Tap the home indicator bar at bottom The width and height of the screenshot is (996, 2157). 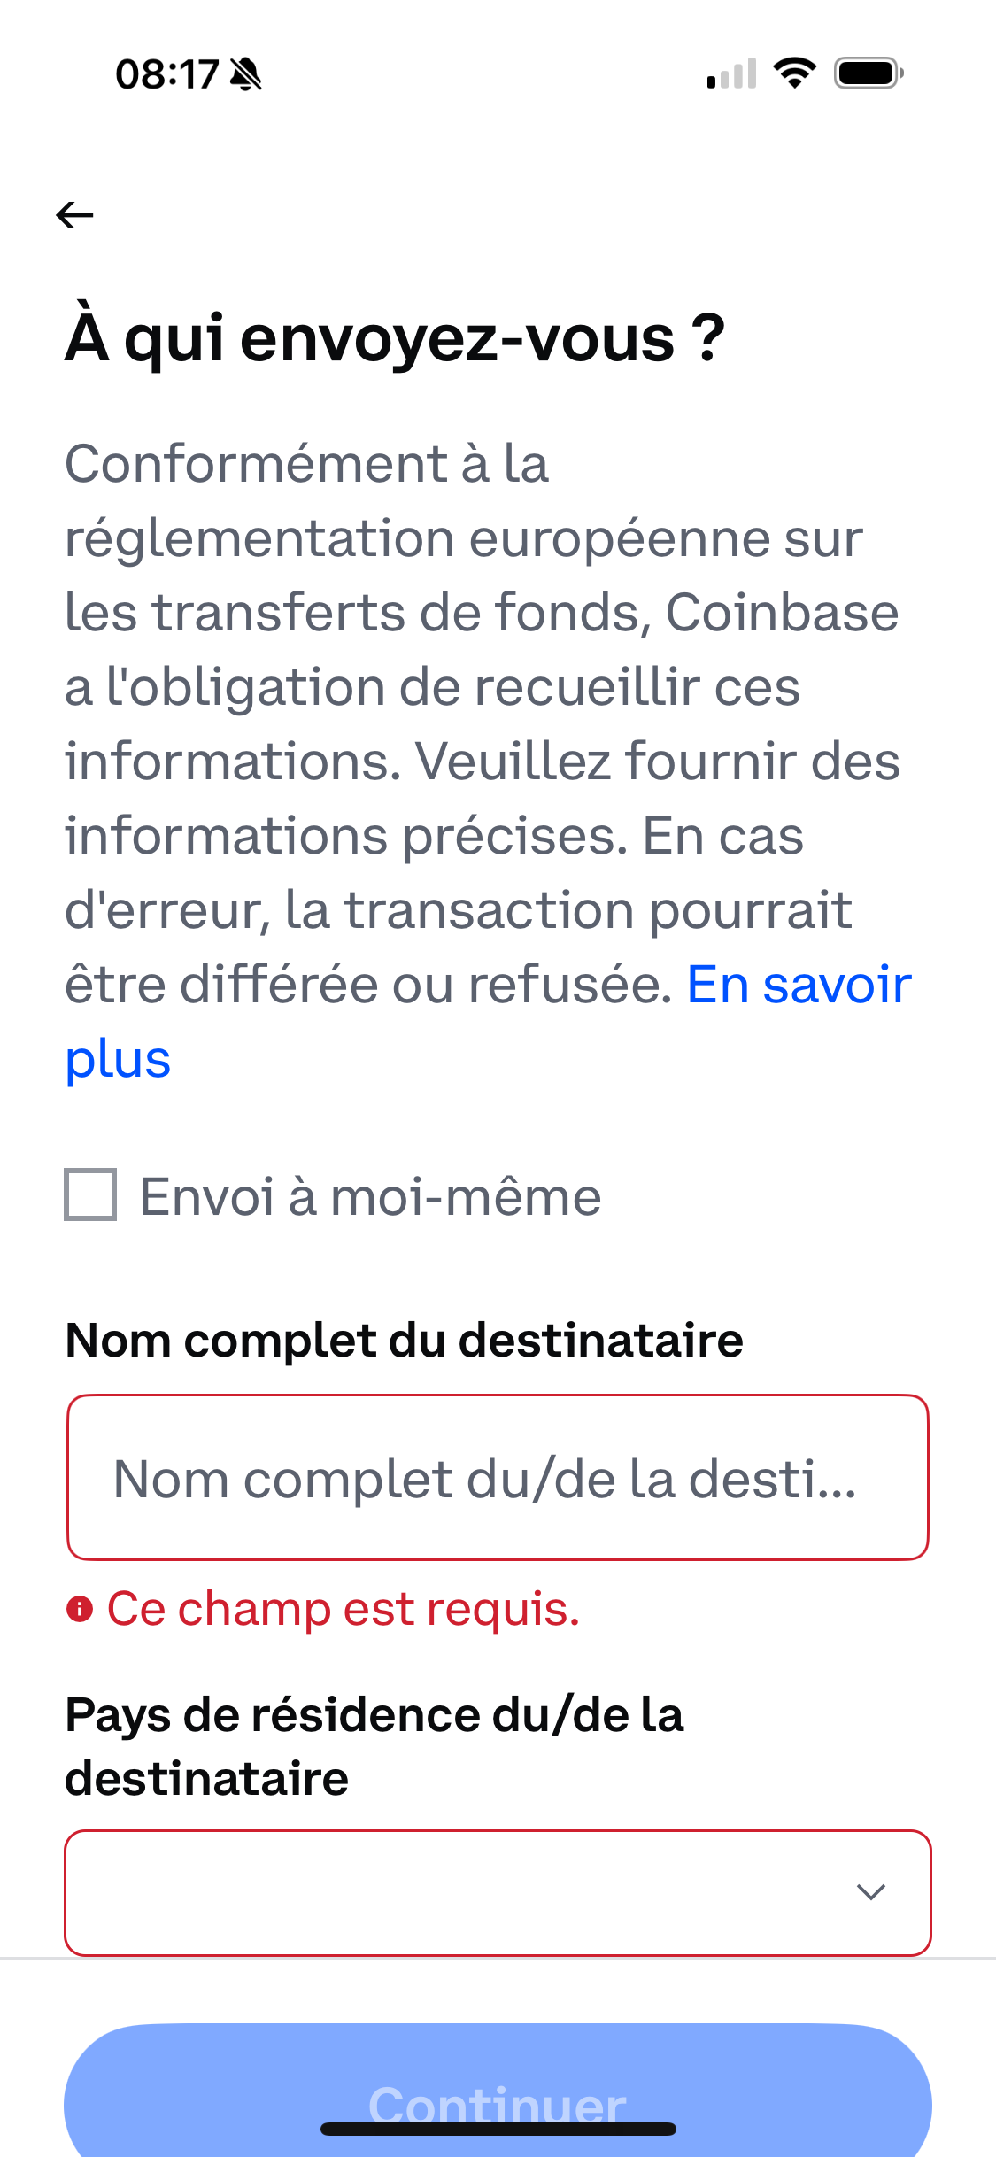click(x=498, y=2129)
